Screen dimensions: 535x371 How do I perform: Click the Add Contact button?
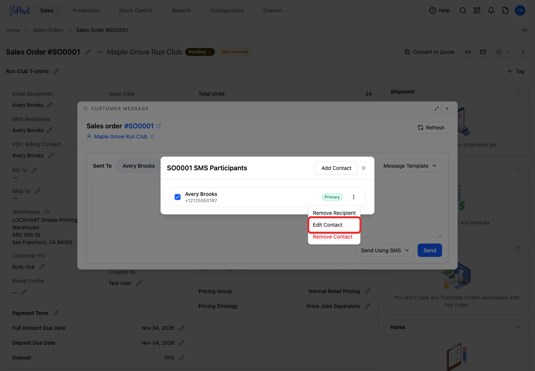click(x=336, y=168)
